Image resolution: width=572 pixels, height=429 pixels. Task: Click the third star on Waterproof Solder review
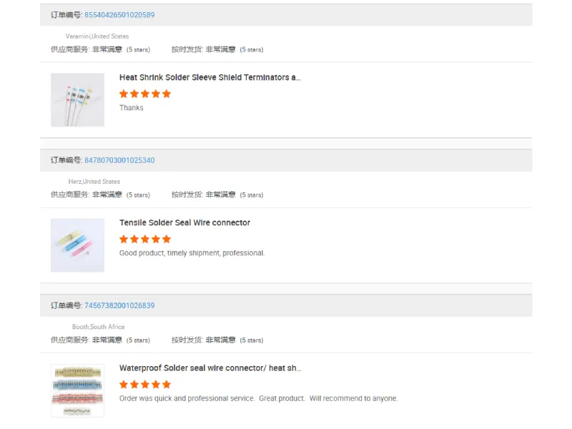click(147, 384)
